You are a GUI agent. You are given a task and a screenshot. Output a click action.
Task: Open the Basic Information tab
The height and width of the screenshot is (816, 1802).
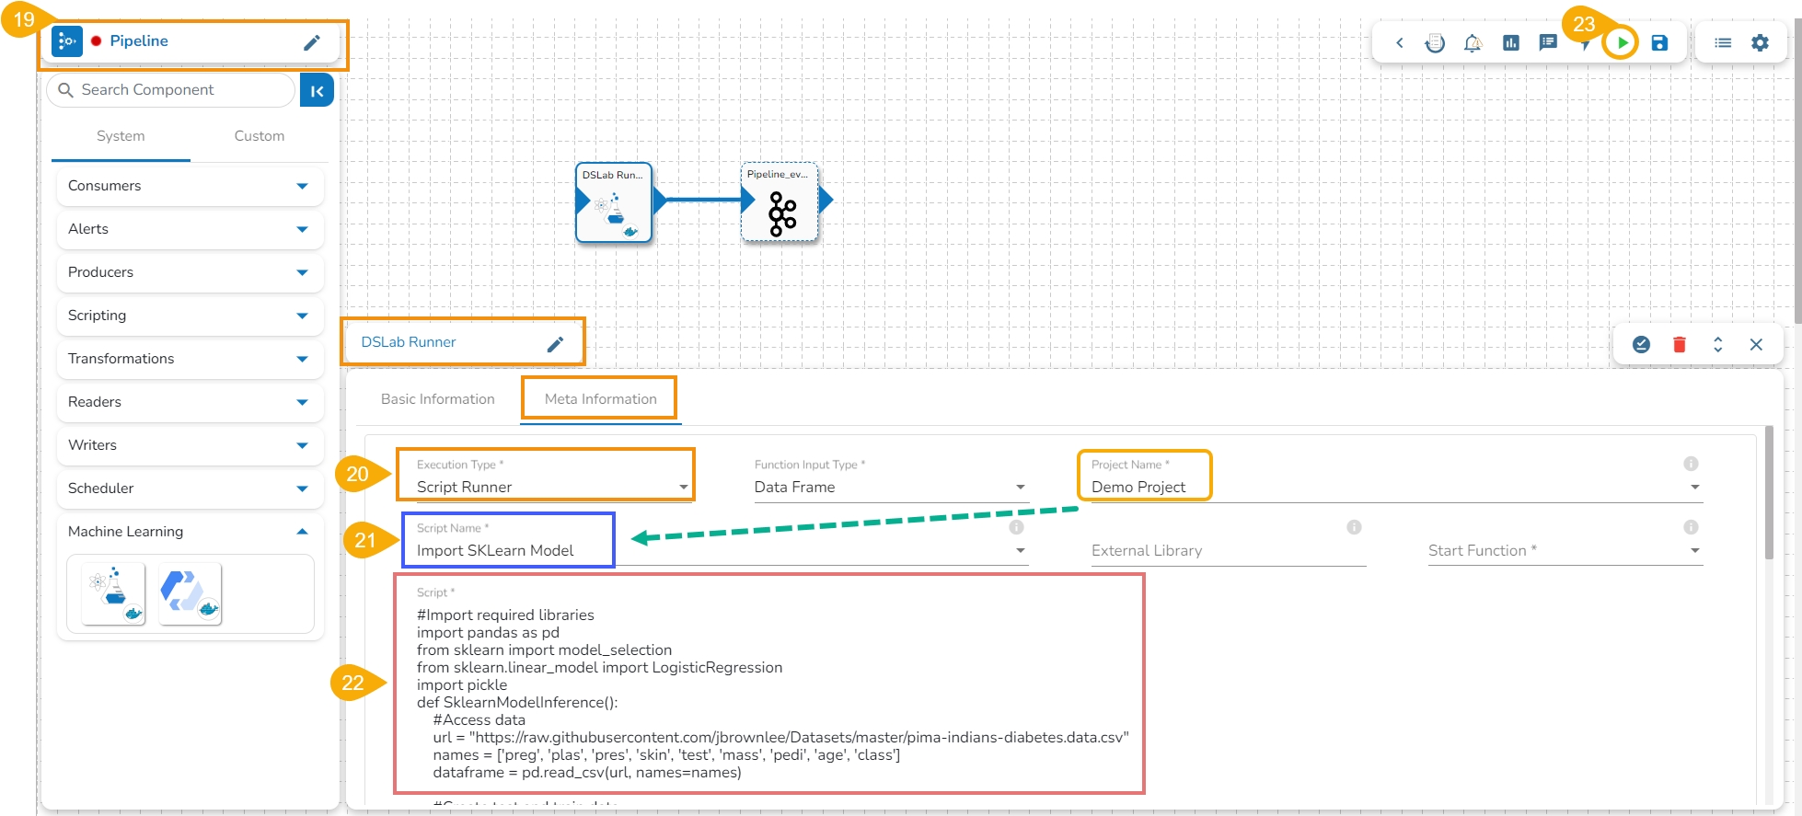tap(438, 399)
